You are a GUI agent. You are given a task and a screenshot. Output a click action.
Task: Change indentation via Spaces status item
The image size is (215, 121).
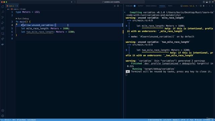[176, 120]
